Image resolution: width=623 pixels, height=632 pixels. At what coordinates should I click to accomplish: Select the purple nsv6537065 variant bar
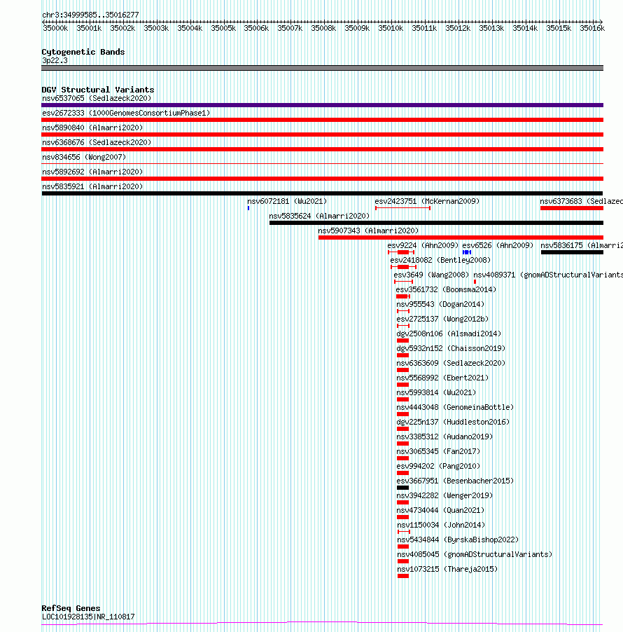coord(322,105)
